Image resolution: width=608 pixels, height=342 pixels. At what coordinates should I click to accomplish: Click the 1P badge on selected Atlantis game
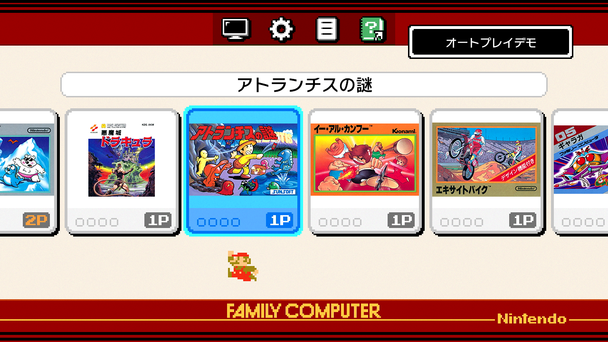pos(279,220)
